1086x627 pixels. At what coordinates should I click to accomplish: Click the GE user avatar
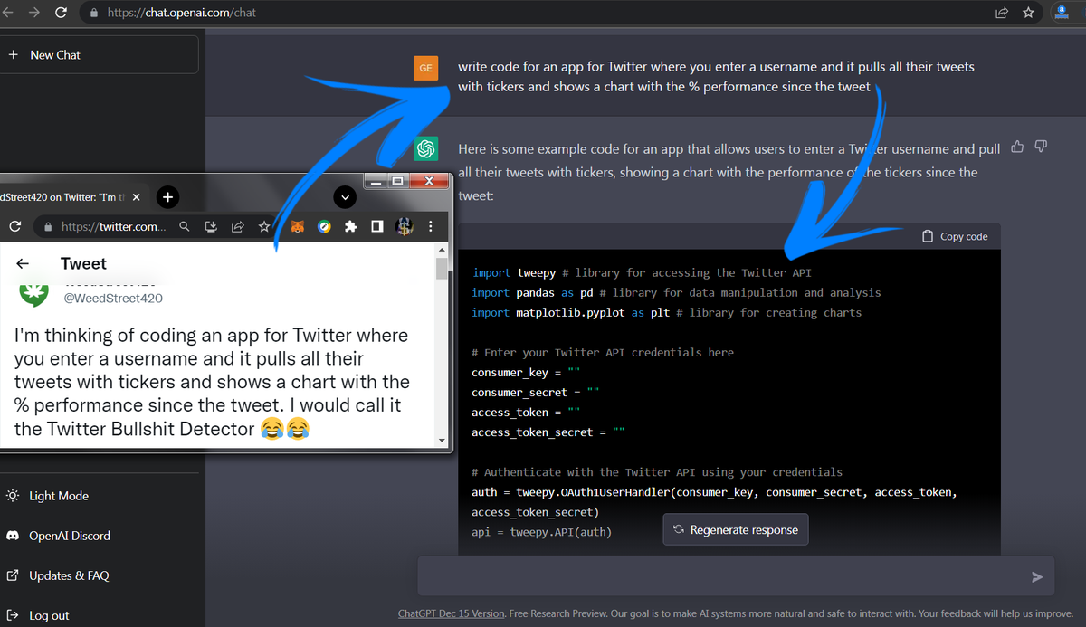coord(425,68)
